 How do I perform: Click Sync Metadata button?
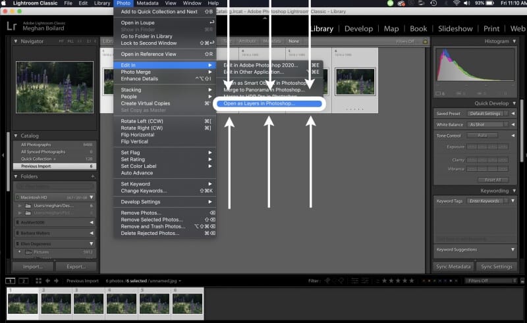(x=453, y=266)
